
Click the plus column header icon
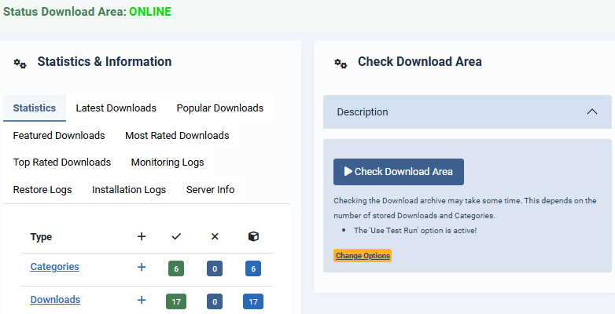tap(142, 236)
